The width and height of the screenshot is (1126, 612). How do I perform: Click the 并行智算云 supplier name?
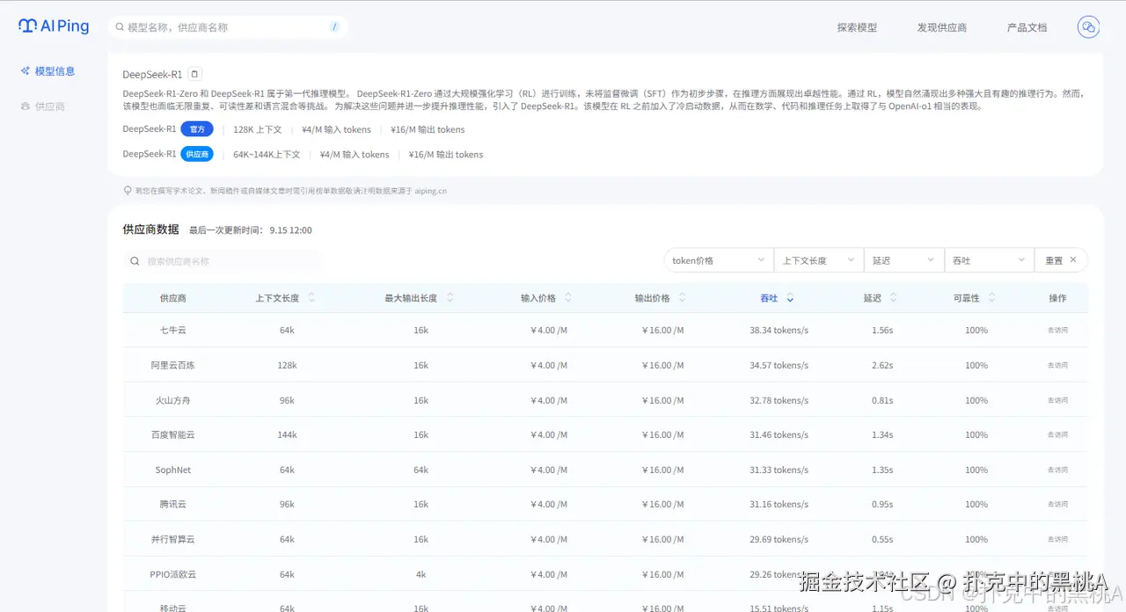point(172,539)
